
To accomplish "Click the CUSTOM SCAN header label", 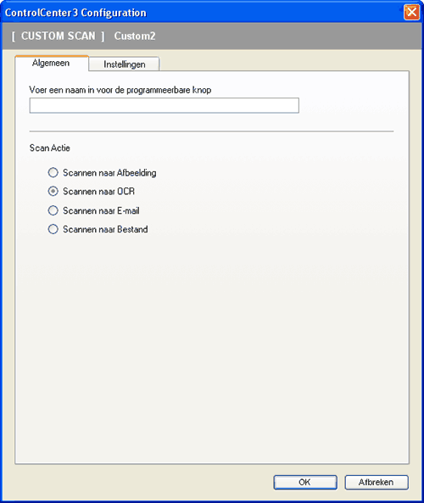I will (x=58, y=36).
